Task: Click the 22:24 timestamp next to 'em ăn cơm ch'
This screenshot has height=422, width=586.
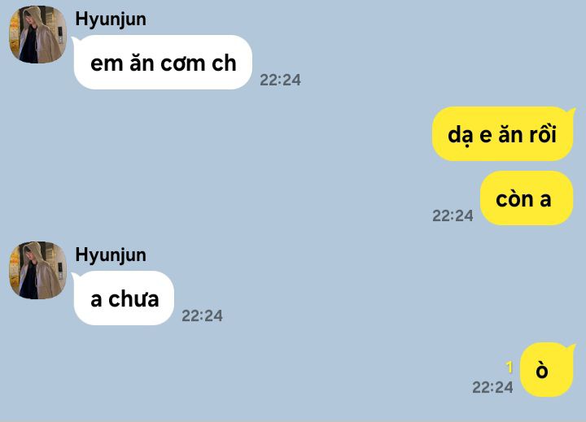Action: pos(280,80)
